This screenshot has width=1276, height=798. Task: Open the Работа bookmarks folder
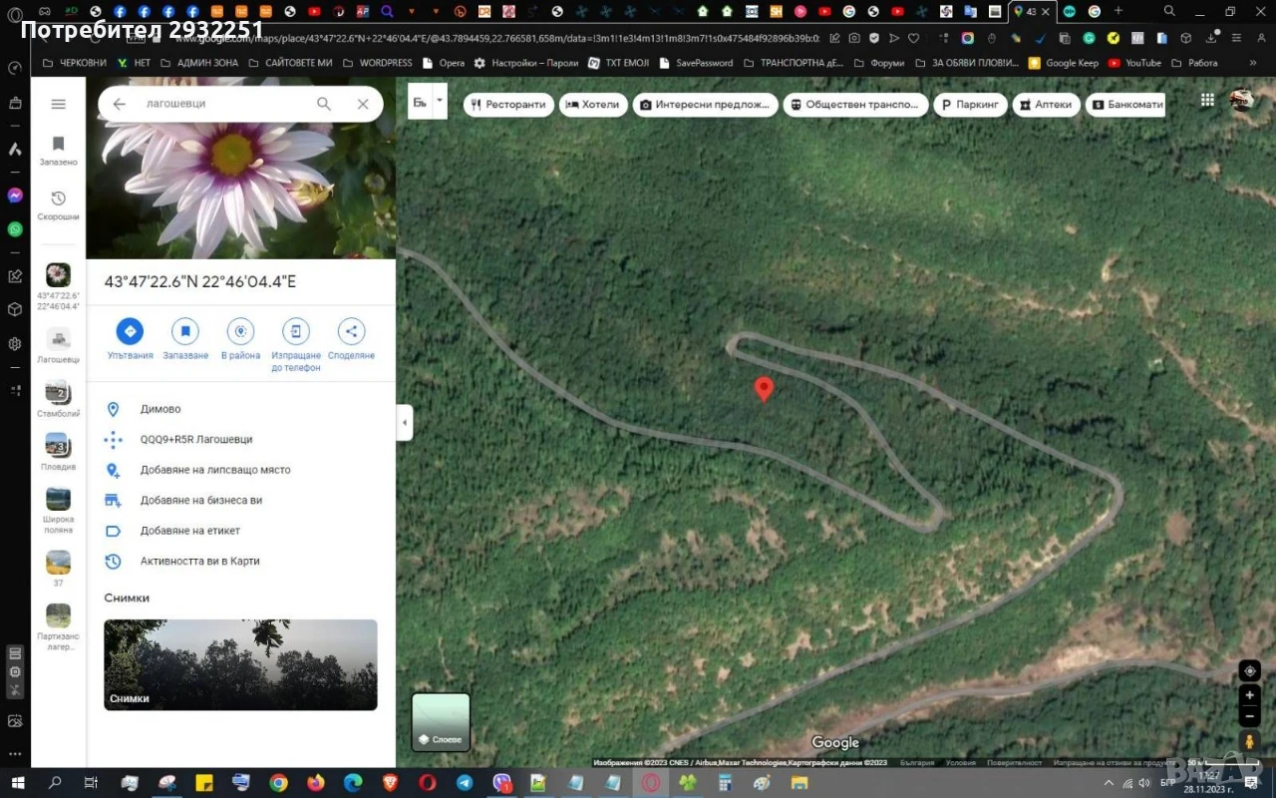[1194, 63]
